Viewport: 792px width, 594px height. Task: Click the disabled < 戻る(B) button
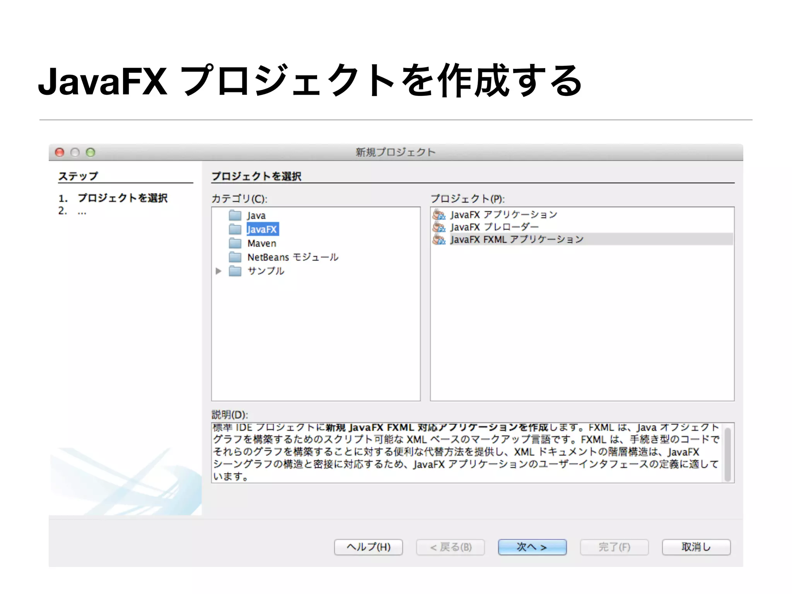tap(451, 547)
